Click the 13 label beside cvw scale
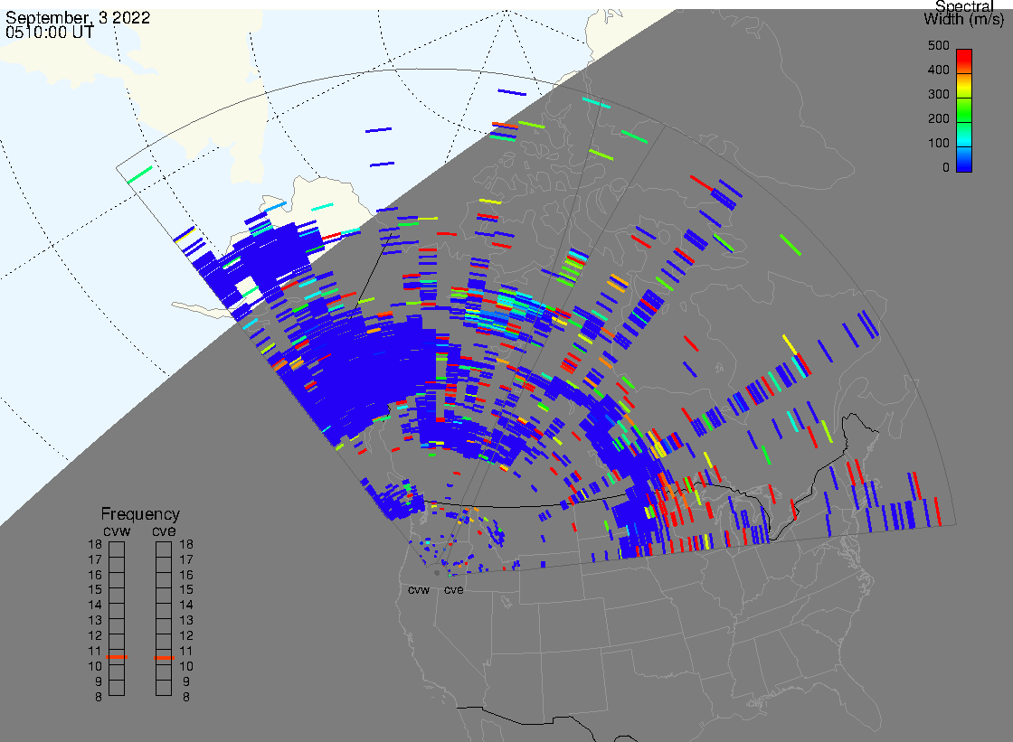 point(95,621)
